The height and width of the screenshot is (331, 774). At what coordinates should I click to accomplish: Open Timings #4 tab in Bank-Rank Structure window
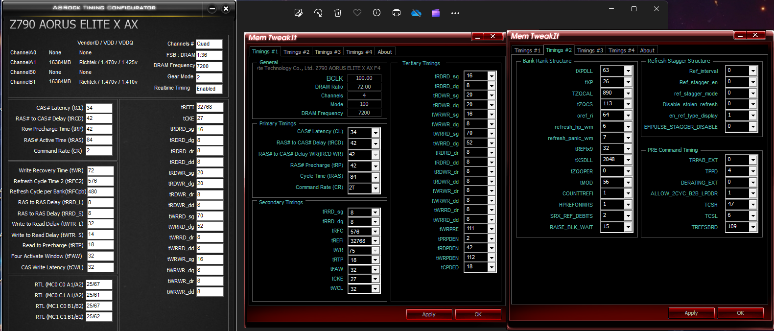pyautogui.click(x=621, y=50)
